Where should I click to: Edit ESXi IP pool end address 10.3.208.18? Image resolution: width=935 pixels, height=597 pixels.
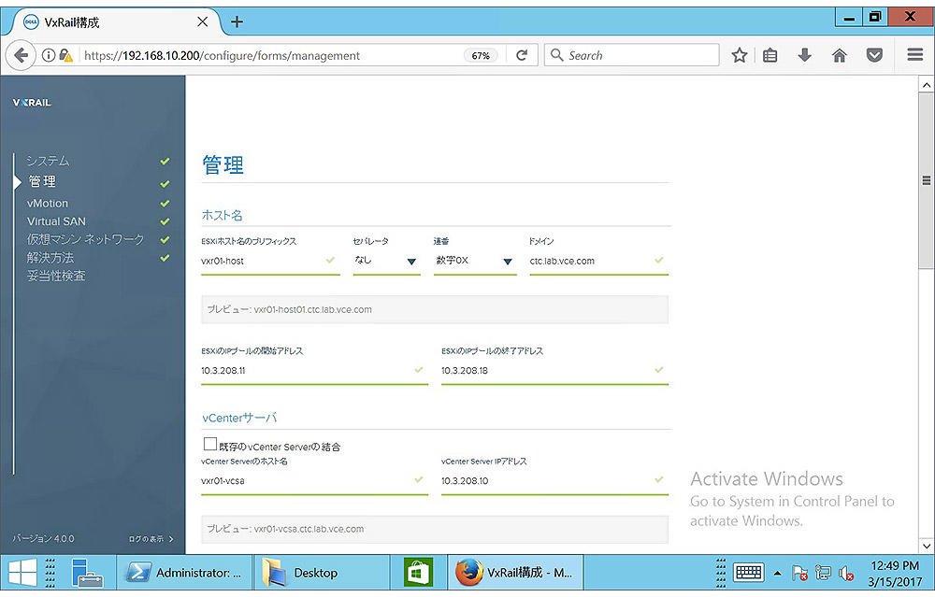[554, 371]
